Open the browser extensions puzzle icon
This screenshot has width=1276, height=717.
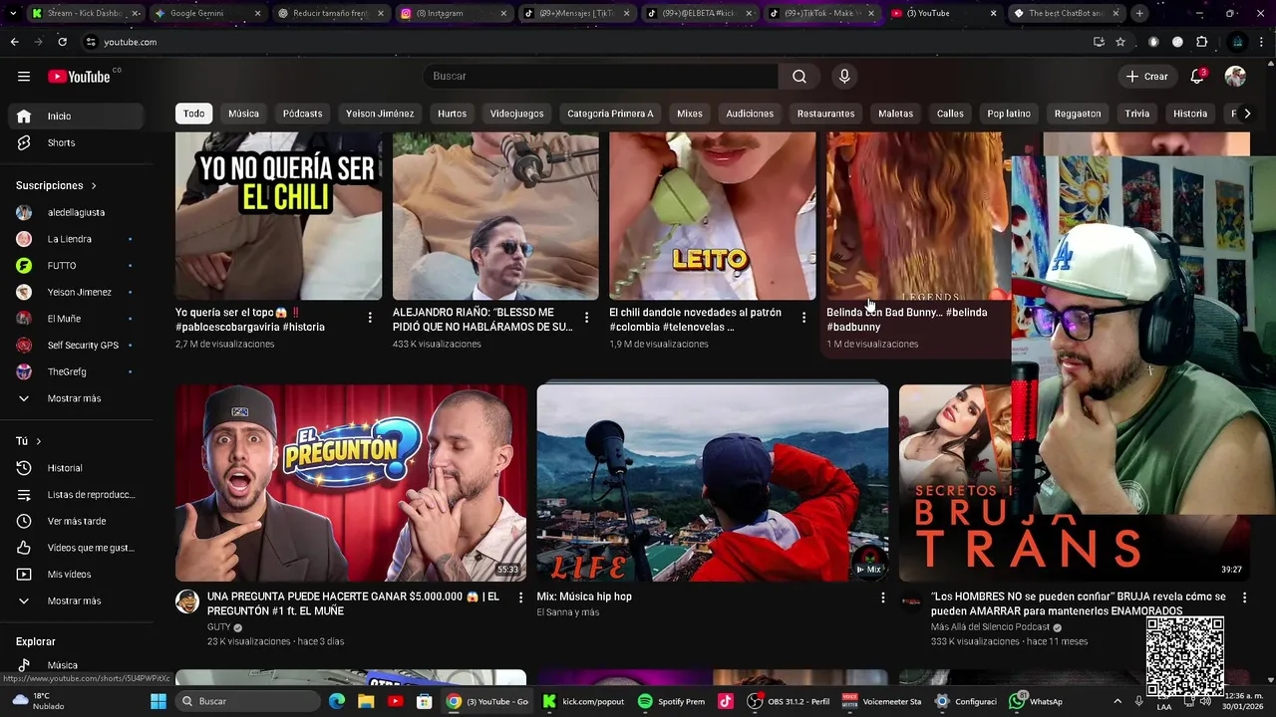[1201, 42]
